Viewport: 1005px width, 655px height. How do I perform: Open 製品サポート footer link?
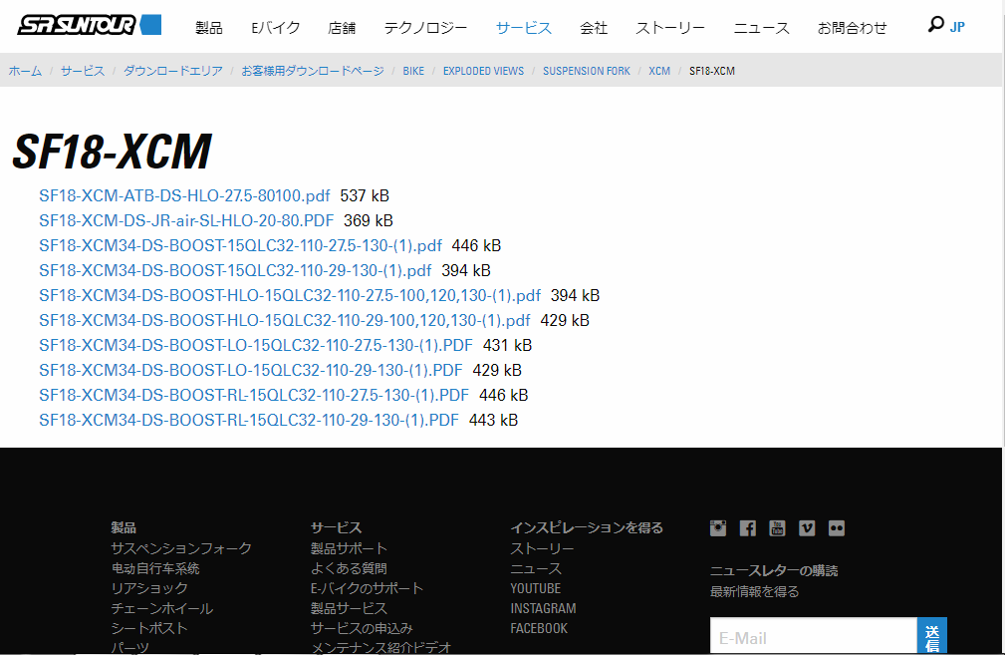[x=349, y=548]
